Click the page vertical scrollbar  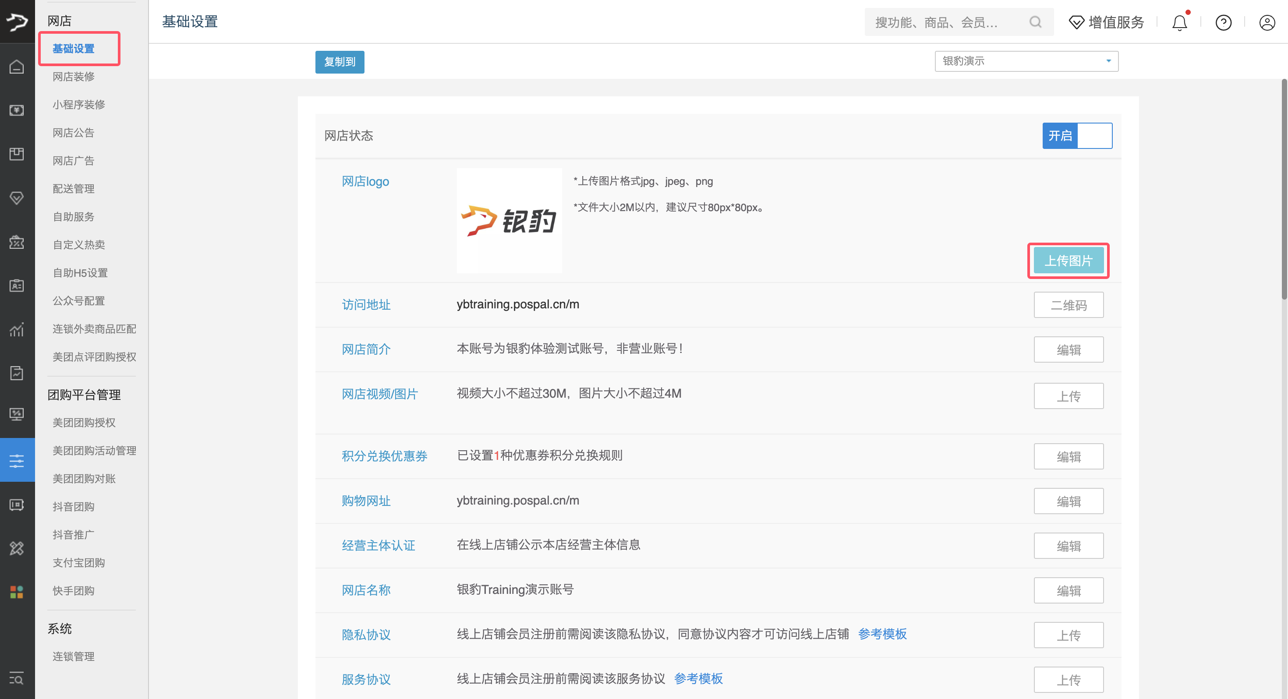coord(1284,190)
